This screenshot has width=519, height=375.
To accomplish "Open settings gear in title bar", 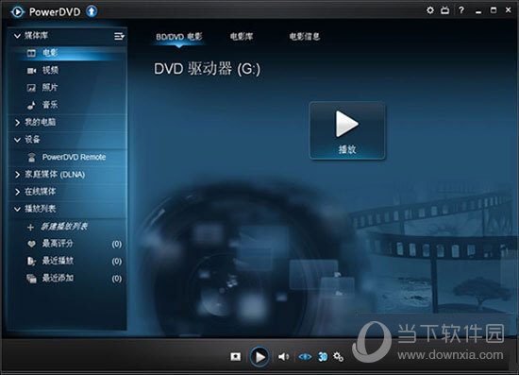I will click(430, 10).
